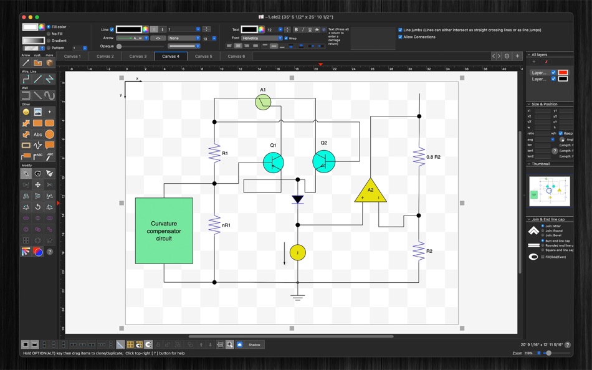Select the straight wire line tool
Image resolution: width=592 pixels, height=370 pixels.
click(37, 79)
